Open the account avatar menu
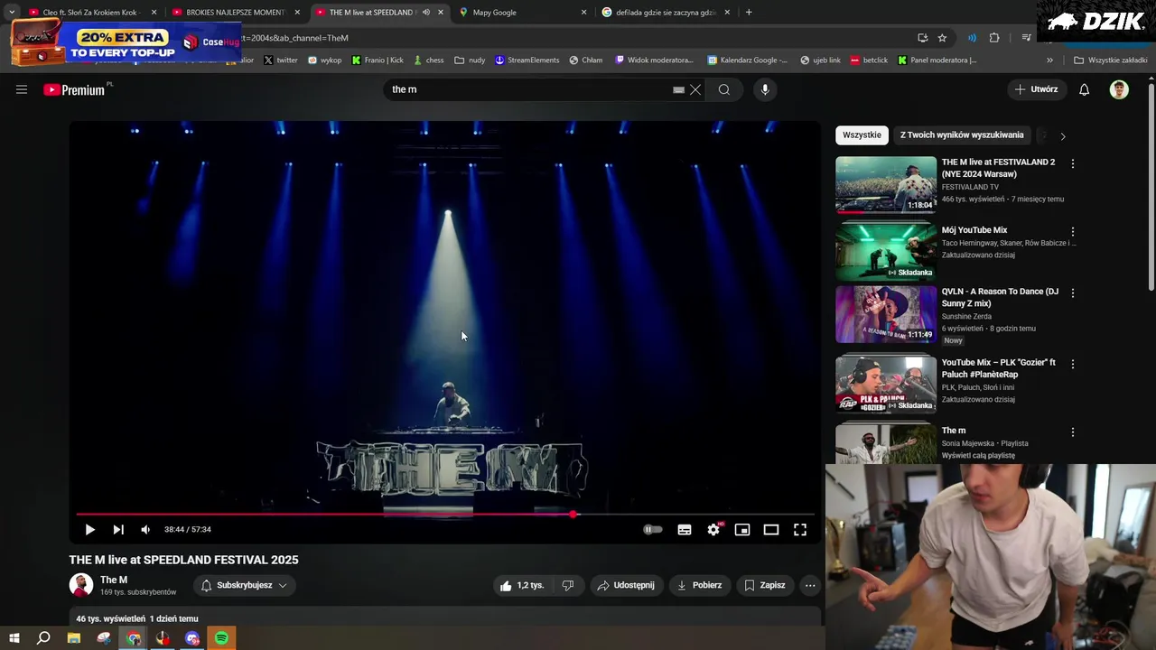This screenshot has width=1156, height=650. [x=1119, y=89]
